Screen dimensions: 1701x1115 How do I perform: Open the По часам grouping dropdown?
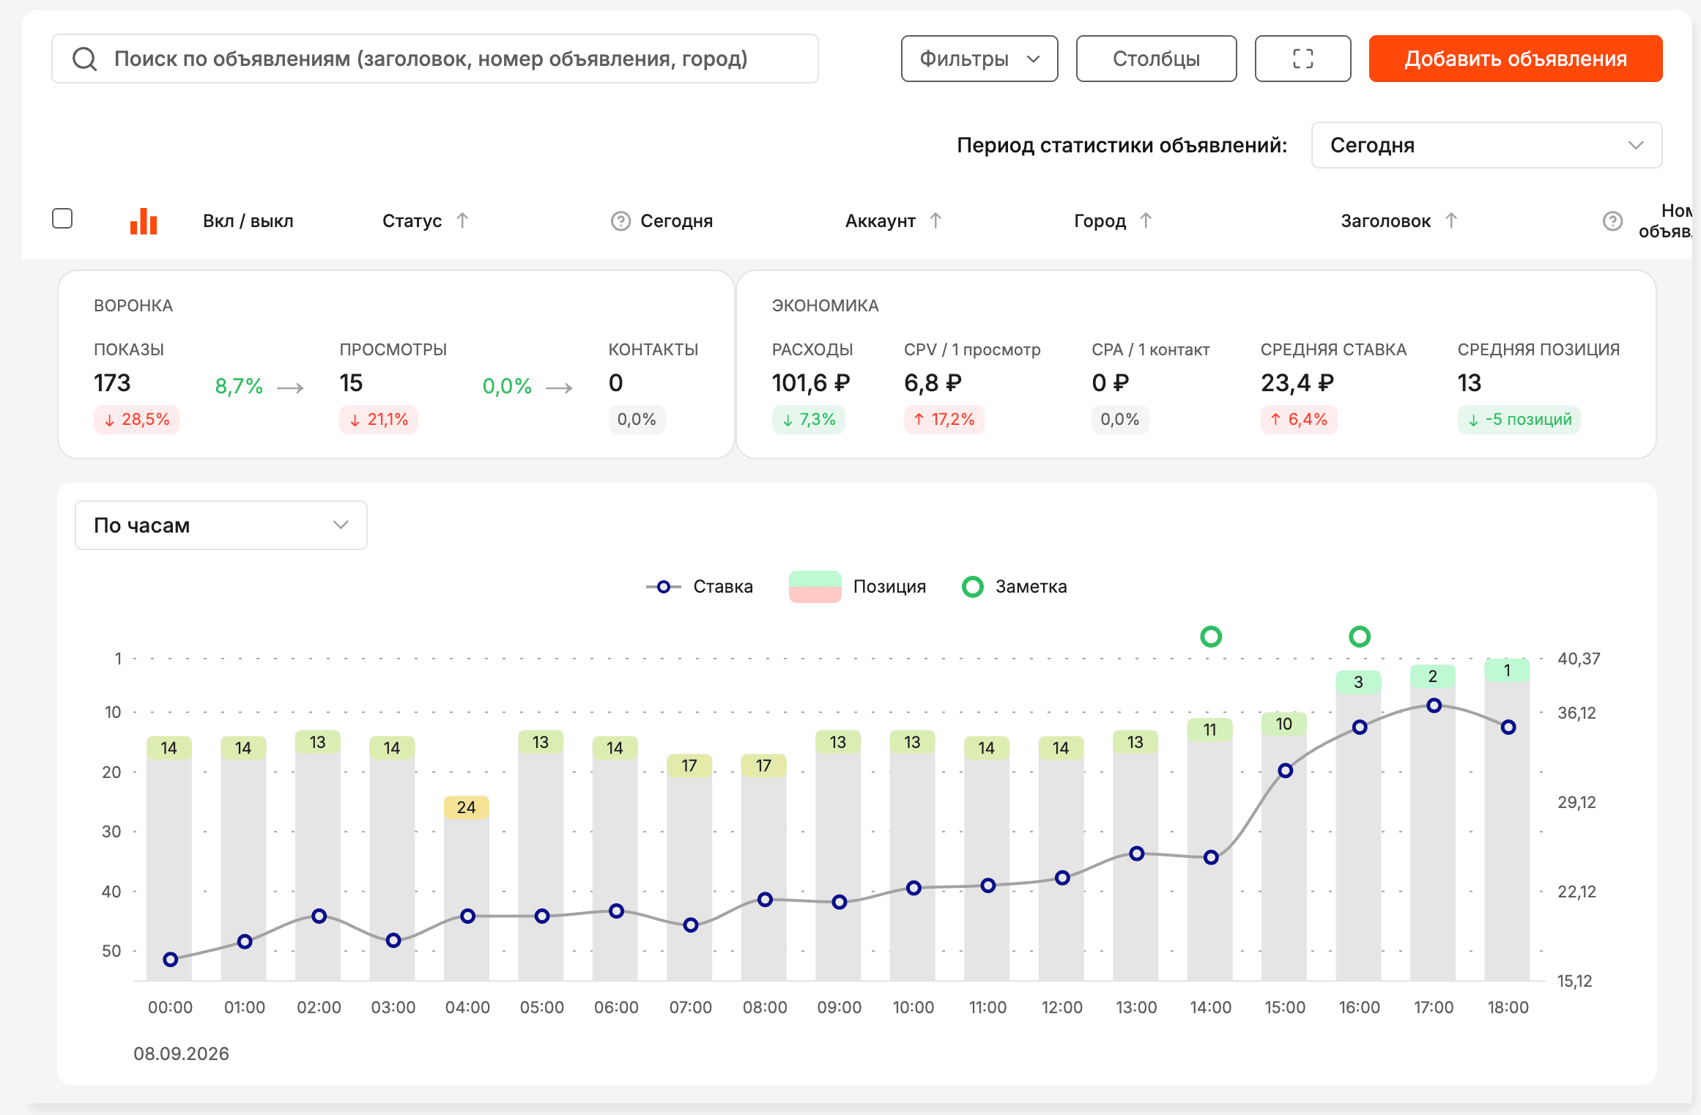click(220, 525)
